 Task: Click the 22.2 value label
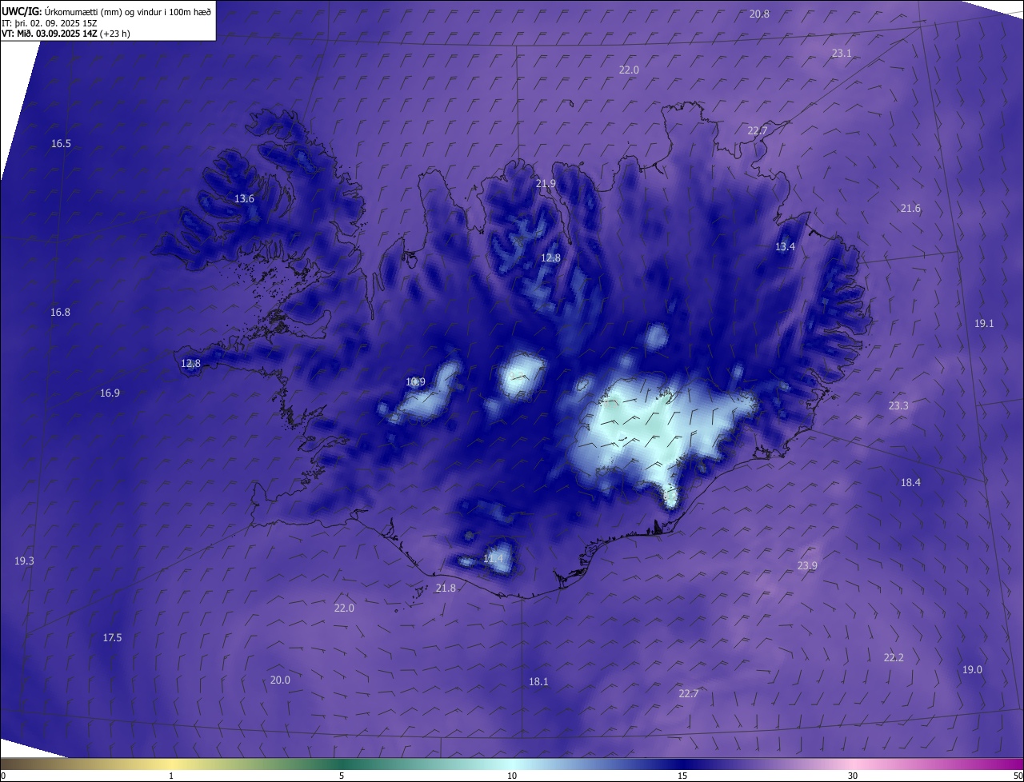[894, 658]
